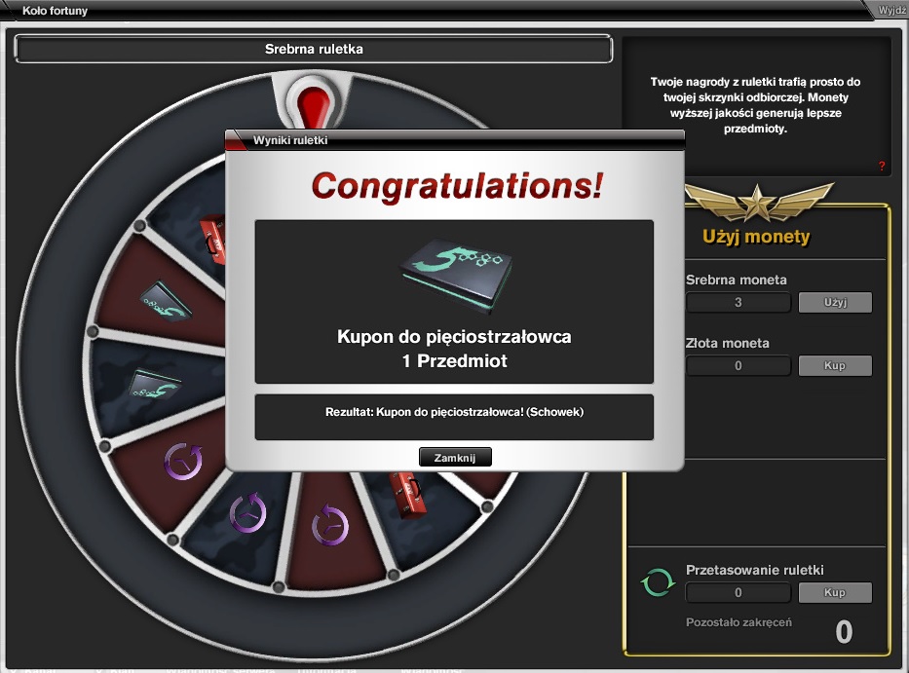Screen dimensions: 909x673
Task: Buy a roulette reshuffle with Kup button
Action: click(x=835, y=592)
